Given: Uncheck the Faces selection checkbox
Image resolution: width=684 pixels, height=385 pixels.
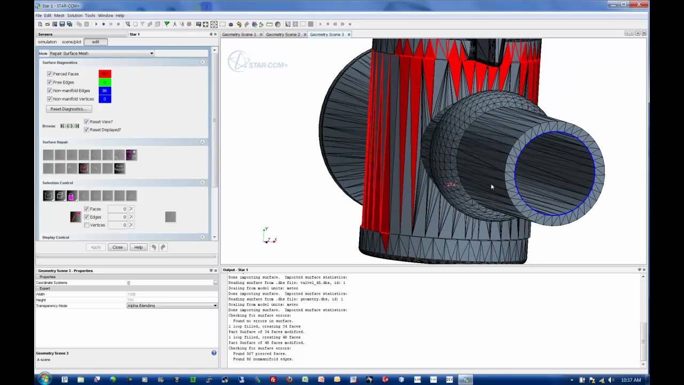Looking at the screenshot, I should [87, 209].
